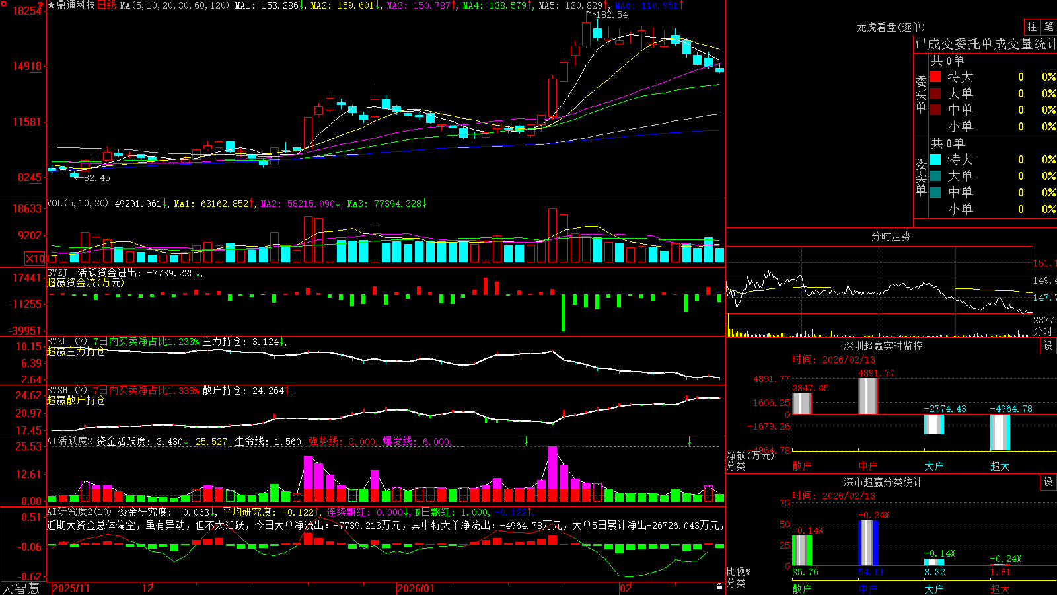Image resolution: width=1057 pixels, height=595 pixels.
Task: Click the dark red 大单 buy-order swatch
Action: click(x=935, y=93)
